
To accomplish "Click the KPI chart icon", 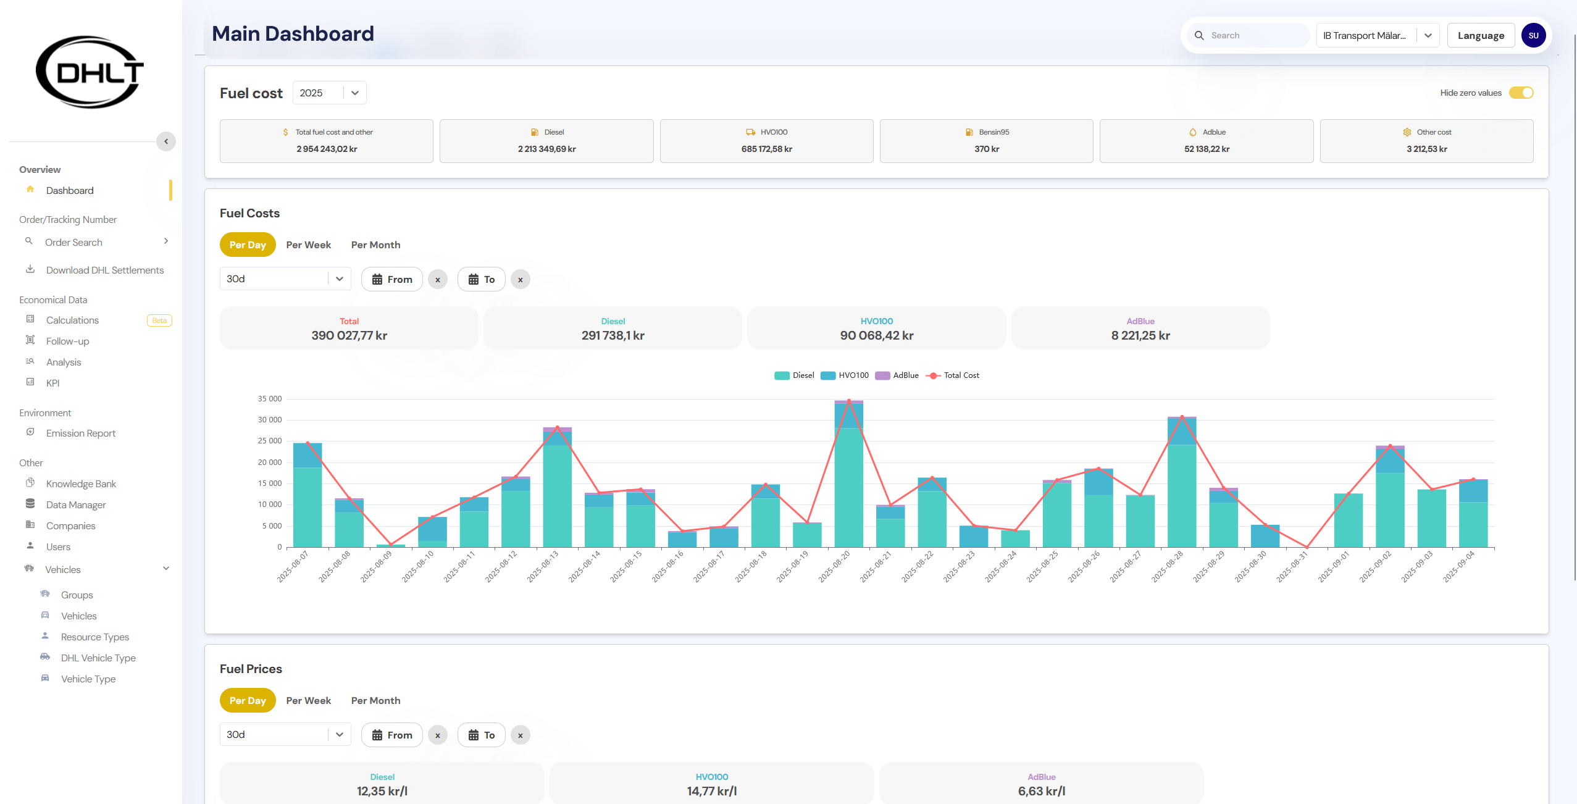I will pos(30,382).
